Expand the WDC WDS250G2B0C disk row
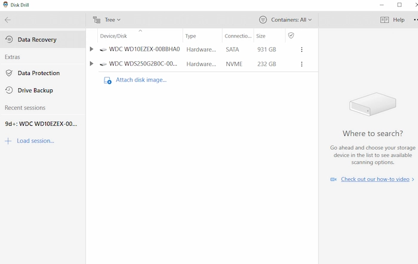The width and height of the screenshot is (418, 264). click(x=91, y=64)
